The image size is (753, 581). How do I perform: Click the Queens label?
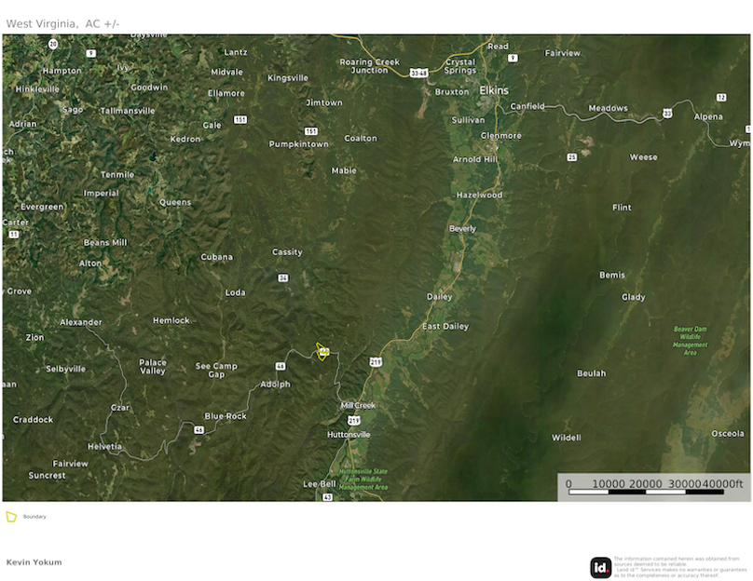coord(175,202)
